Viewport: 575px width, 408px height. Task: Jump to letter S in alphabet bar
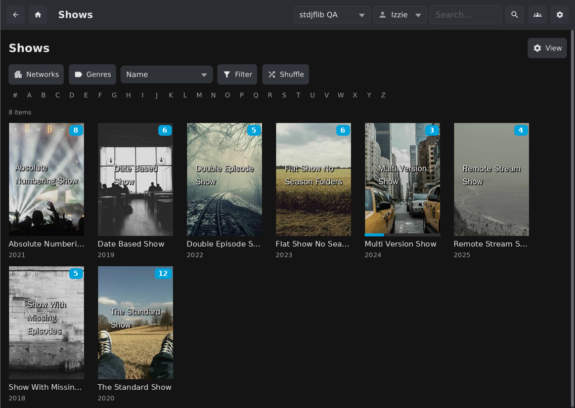(284, 95)
